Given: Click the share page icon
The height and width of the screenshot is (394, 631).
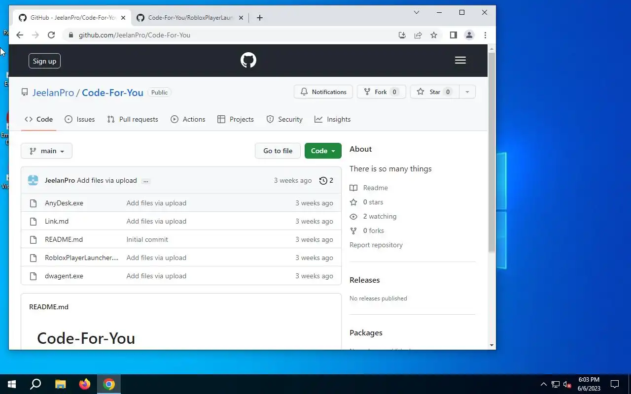Looking at the screenshot, I should [x=418, y=35].
